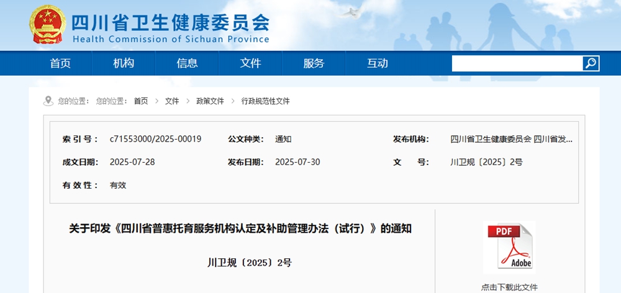Screen dimensions: 621x293
Task: Open the 服务 navigation menu item
Action: [314, 63]
